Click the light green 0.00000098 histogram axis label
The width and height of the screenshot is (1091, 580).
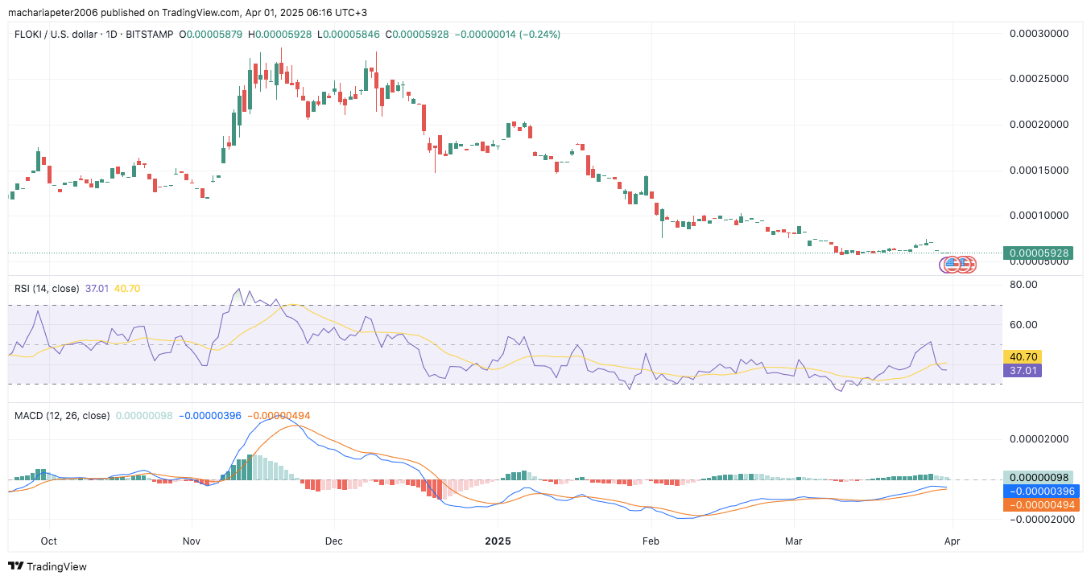coord(1038,477)
